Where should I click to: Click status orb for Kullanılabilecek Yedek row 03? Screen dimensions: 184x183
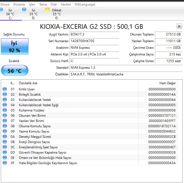pyautogui.click(x=5, y=100)
